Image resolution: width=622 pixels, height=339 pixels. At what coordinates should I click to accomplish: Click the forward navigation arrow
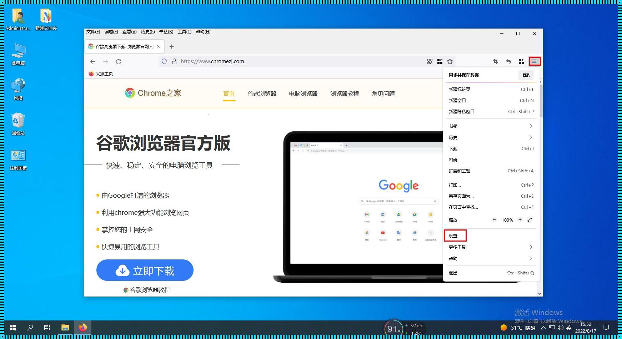(106, 61)
